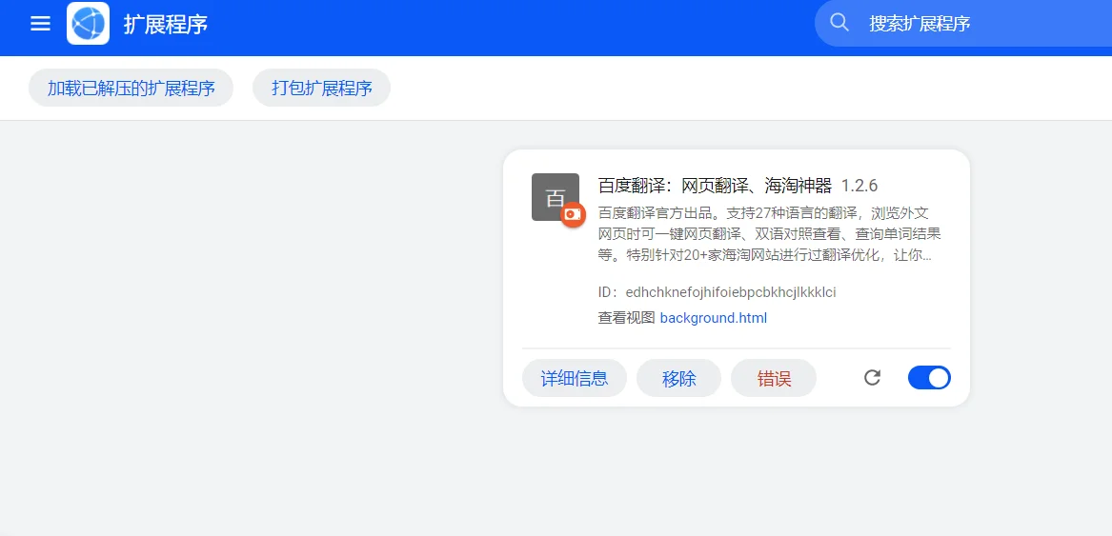Click the 百度翻译 extension icon

coord(556,197)
